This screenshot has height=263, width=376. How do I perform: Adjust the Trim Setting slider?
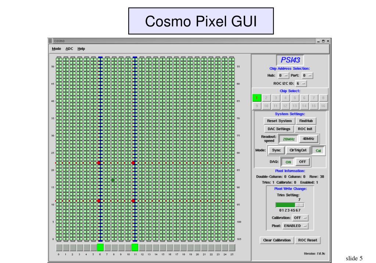click(x=290, y=205)
